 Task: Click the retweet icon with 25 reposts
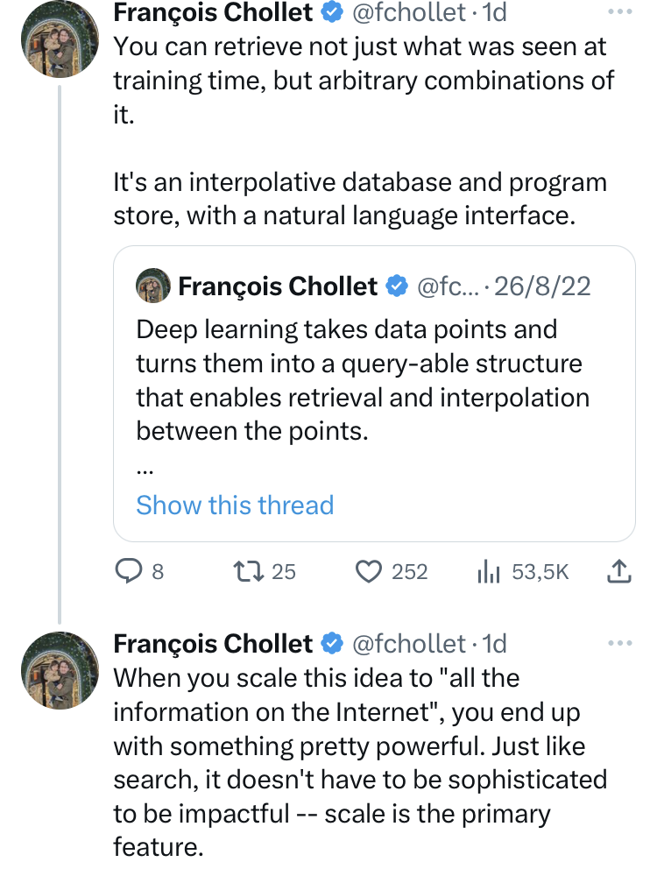point(248,571)
